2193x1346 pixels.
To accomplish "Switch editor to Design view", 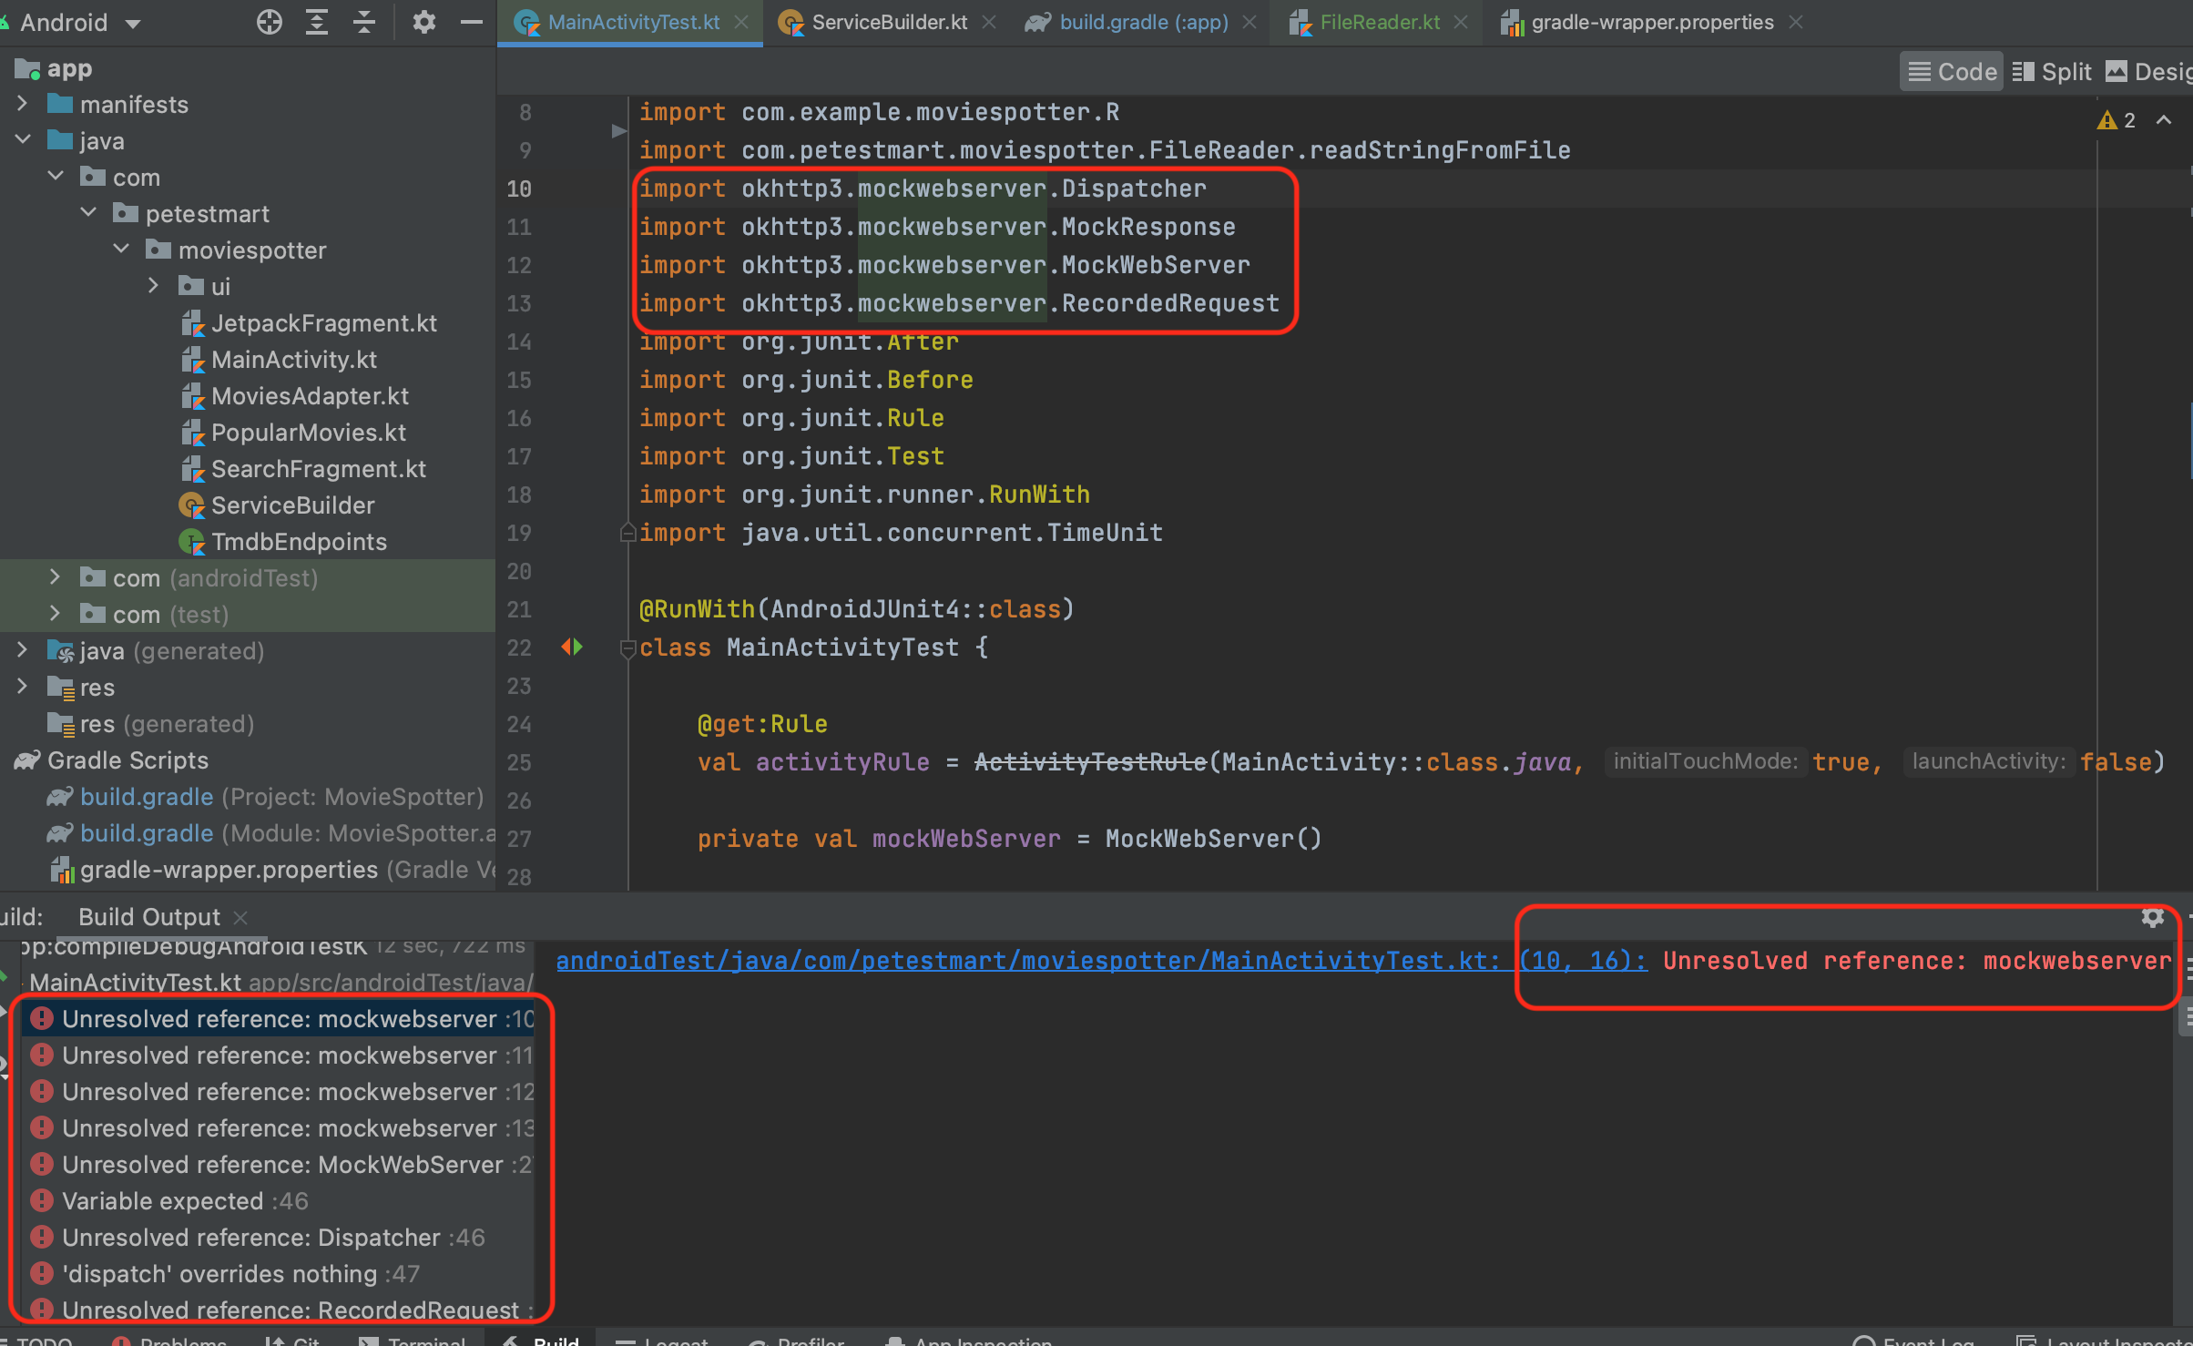I will click(x=2148, y=72).
